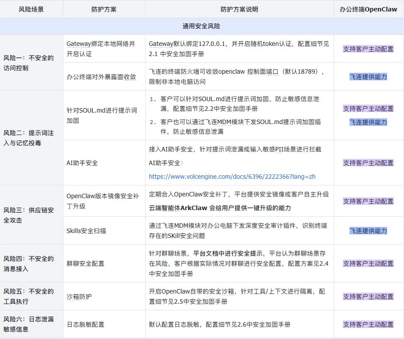Click the '群聊安全配置' cell
This screenshot has width=404, height=339.
click(104, 264)
